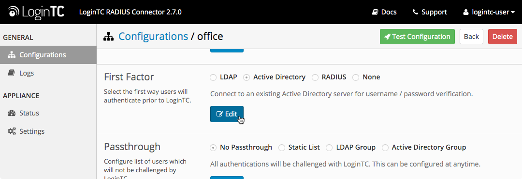This screenshot has width=522, height=179.
Task: Click the Logs book icon in sidebar
Action: (11, 73)
